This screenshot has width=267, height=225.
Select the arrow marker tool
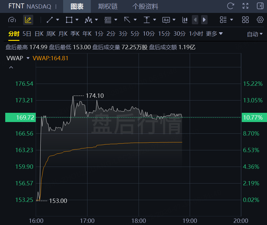(127, 20)
